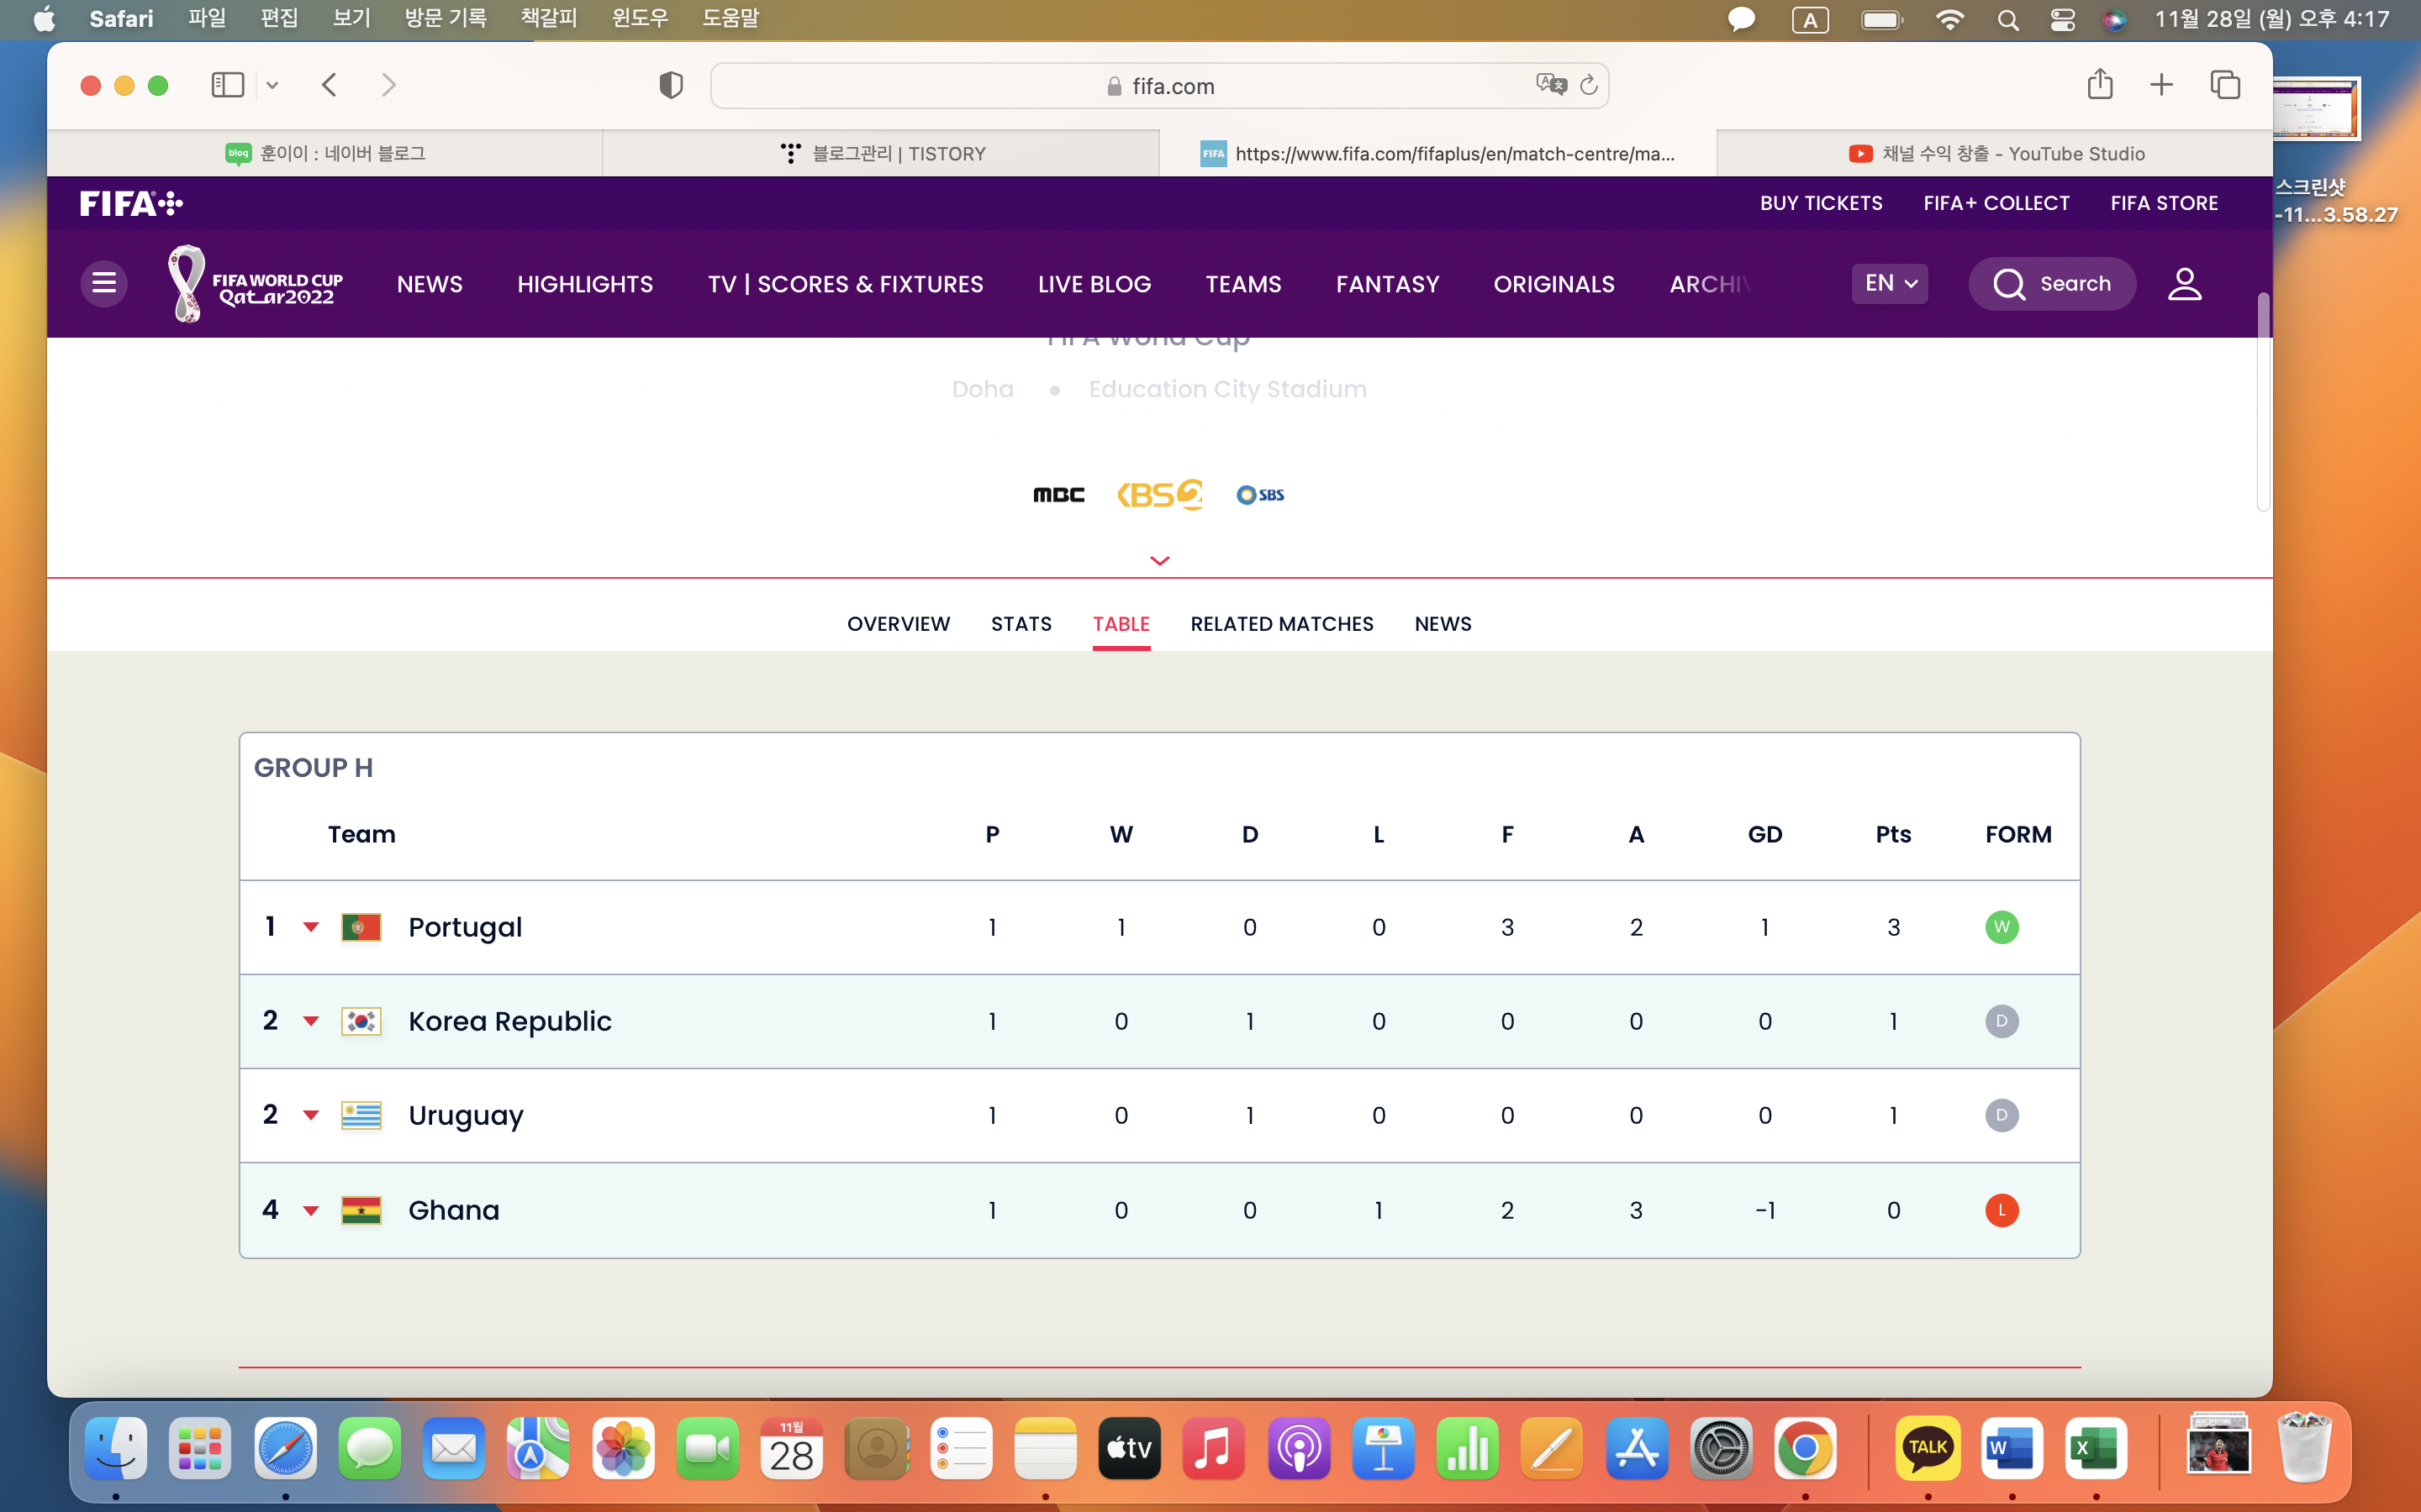
Task: Reload the page with the refresh icon
Action: [1589, 85]
